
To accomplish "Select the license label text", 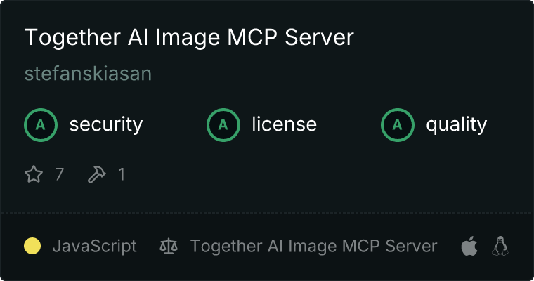I will pyautogui.click(x=285, y=124).
